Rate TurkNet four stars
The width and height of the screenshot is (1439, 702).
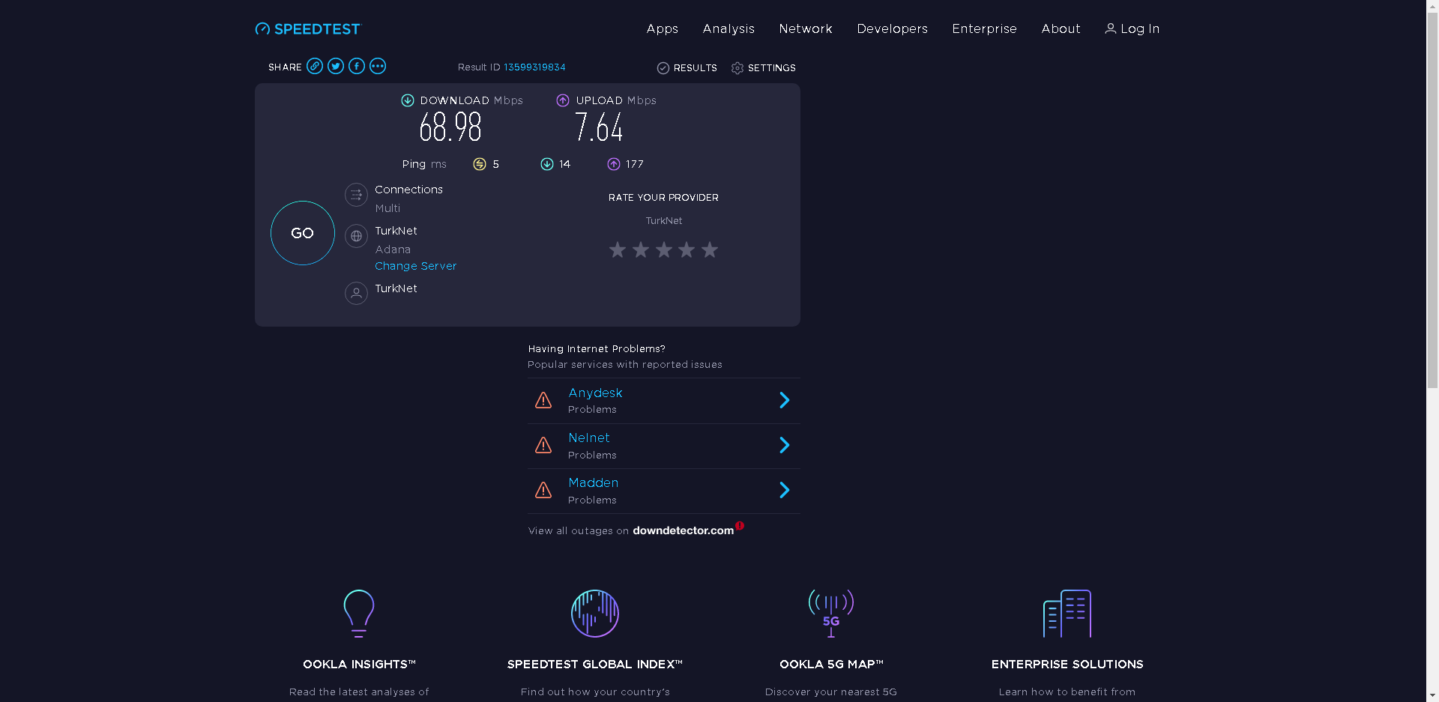[687, 249]
